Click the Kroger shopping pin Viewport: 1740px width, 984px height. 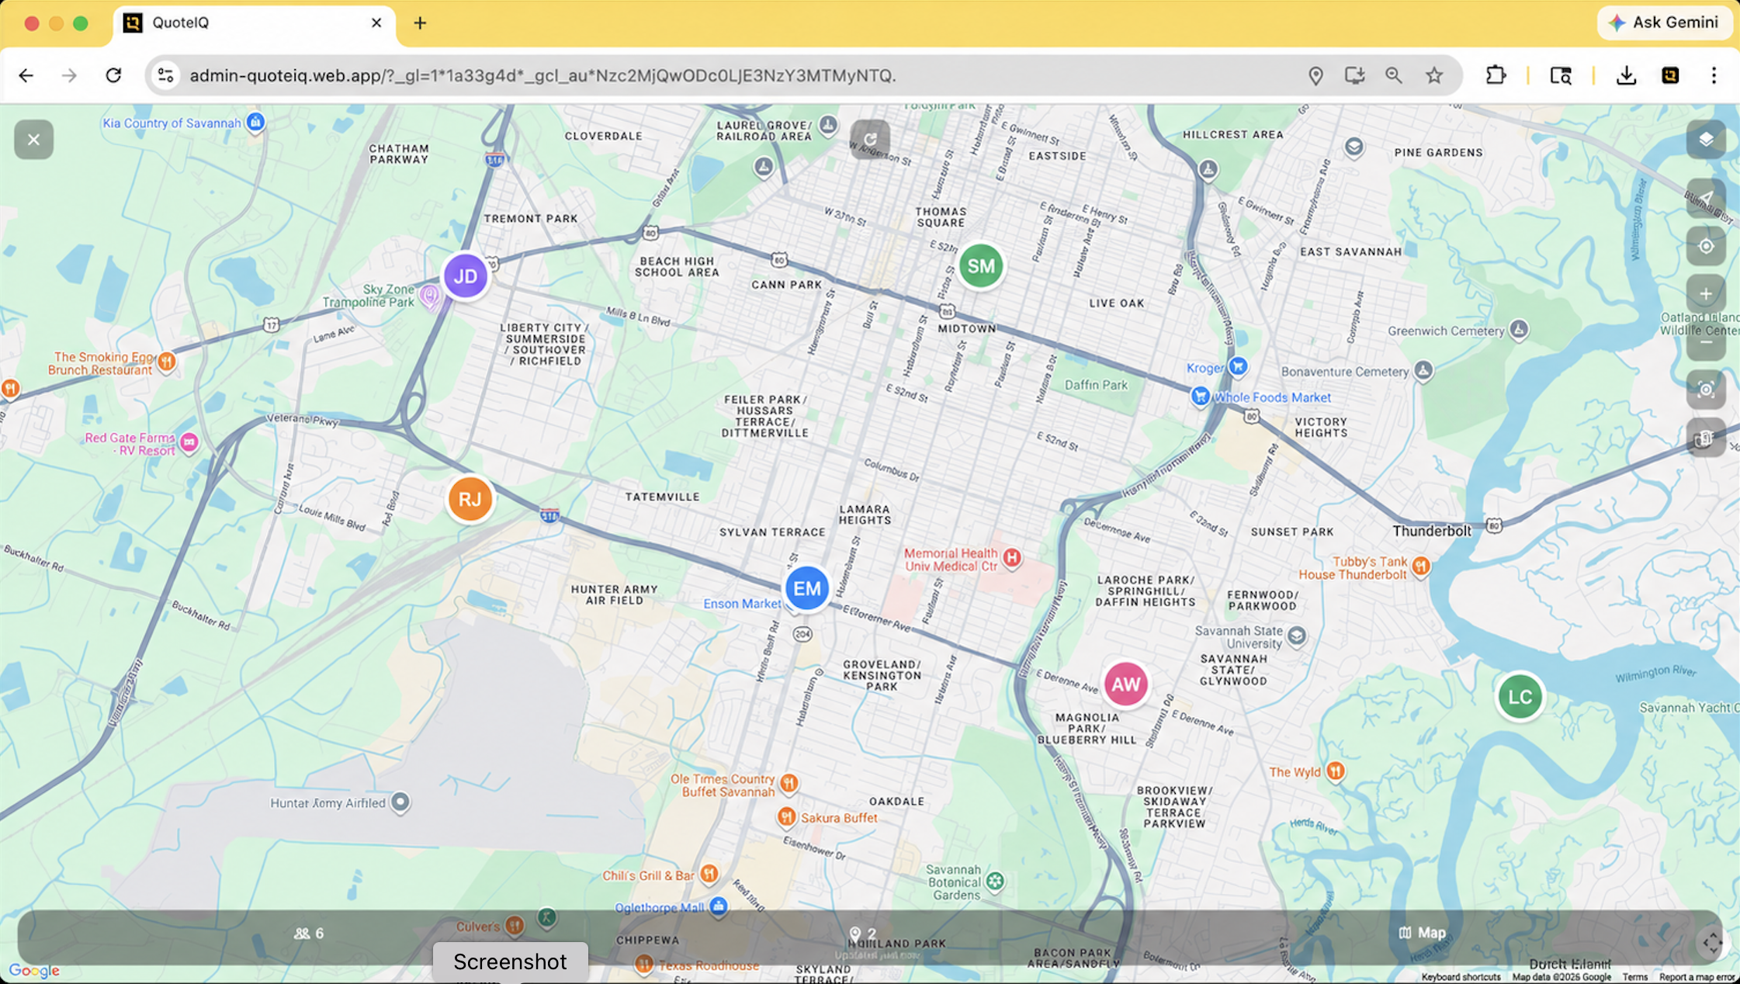pos(1238,366)
